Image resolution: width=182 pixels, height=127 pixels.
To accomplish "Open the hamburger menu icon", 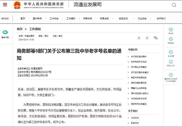I will point(5,5).
